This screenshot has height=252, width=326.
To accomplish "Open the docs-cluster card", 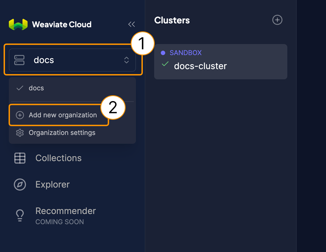I will (220, 61).
